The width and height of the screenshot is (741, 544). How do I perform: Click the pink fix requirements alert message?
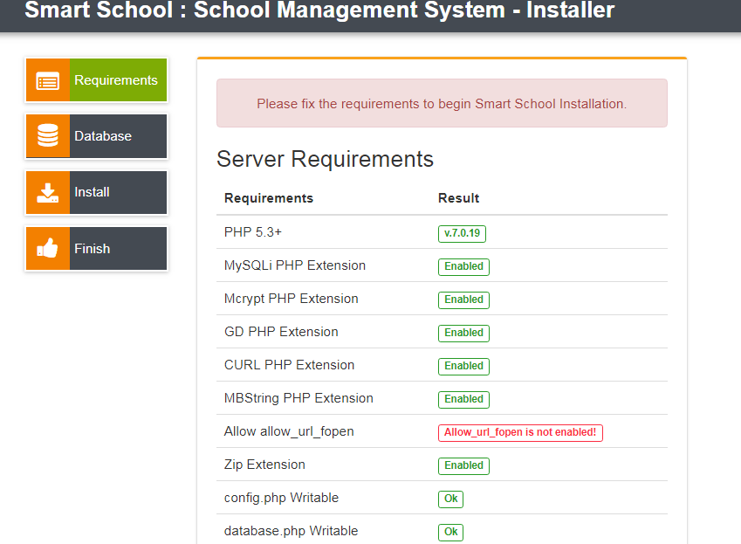(x=442, y=104)
